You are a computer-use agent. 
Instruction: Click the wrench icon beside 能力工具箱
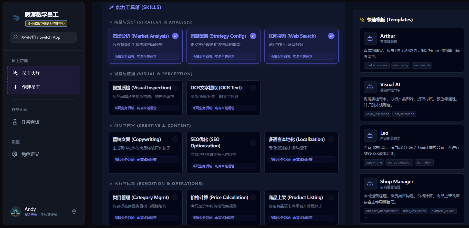coord(111,7)
